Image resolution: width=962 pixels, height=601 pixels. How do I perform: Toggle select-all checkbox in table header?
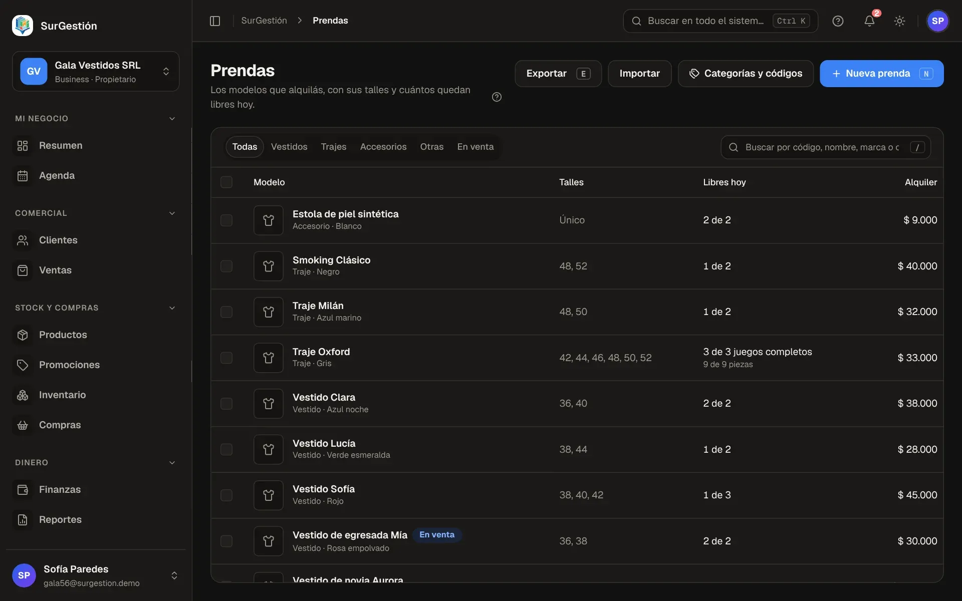pos(226,182)
